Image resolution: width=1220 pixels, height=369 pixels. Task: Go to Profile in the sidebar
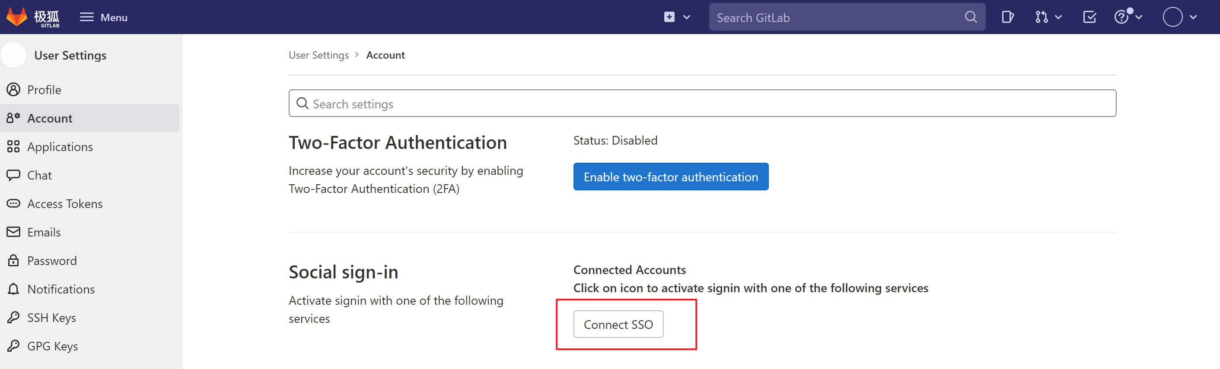[44, 90]
